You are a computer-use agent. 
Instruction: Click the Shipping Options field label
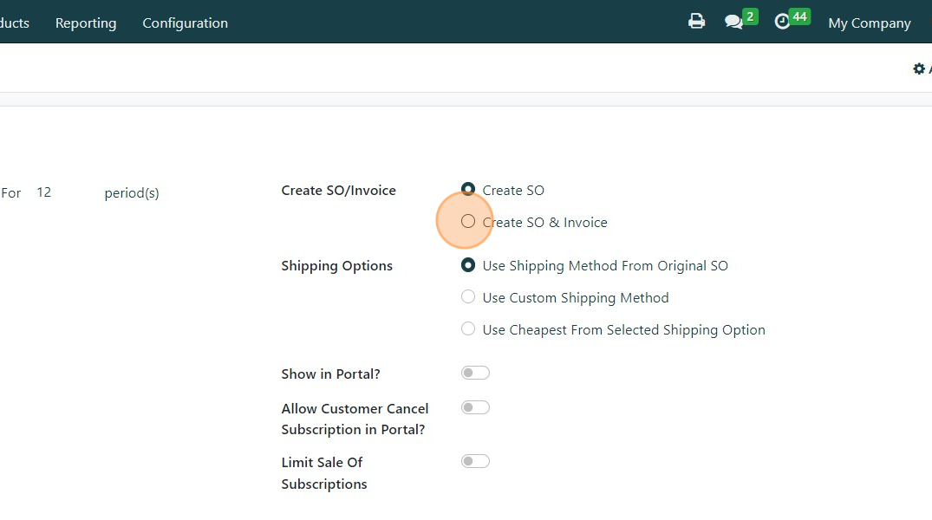click(336, 266)
